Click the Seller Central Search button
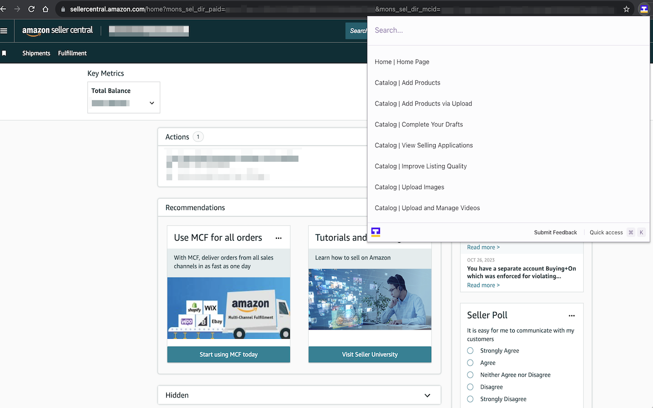Screen dimensions: 653x408 tap(357, 31)
